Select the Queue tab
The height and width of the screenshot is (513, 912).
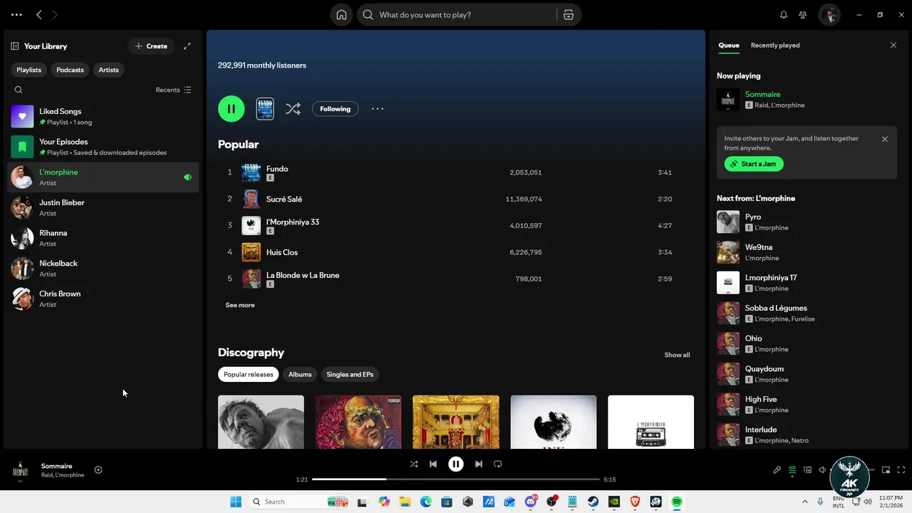[x=729, y=46]
